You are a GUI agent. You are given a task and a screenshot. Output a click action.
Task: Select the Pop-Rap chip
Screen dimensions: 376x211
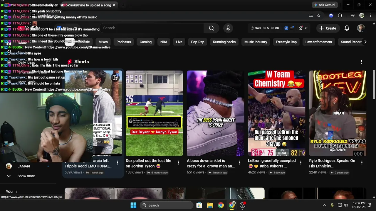pyautogui.click(x=198, y=42)
